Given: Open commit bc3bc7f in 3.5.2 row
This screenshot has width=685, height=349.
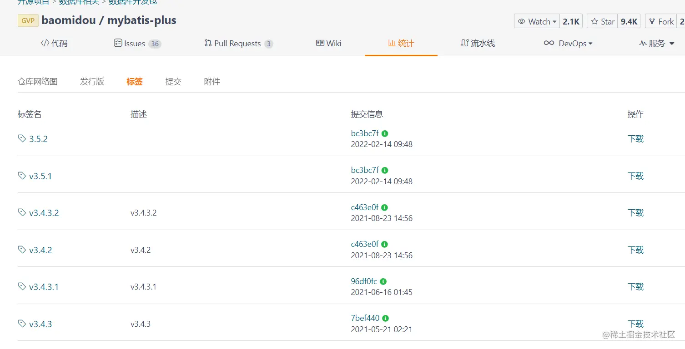Looking at the screenshot, I should point(365,133).
